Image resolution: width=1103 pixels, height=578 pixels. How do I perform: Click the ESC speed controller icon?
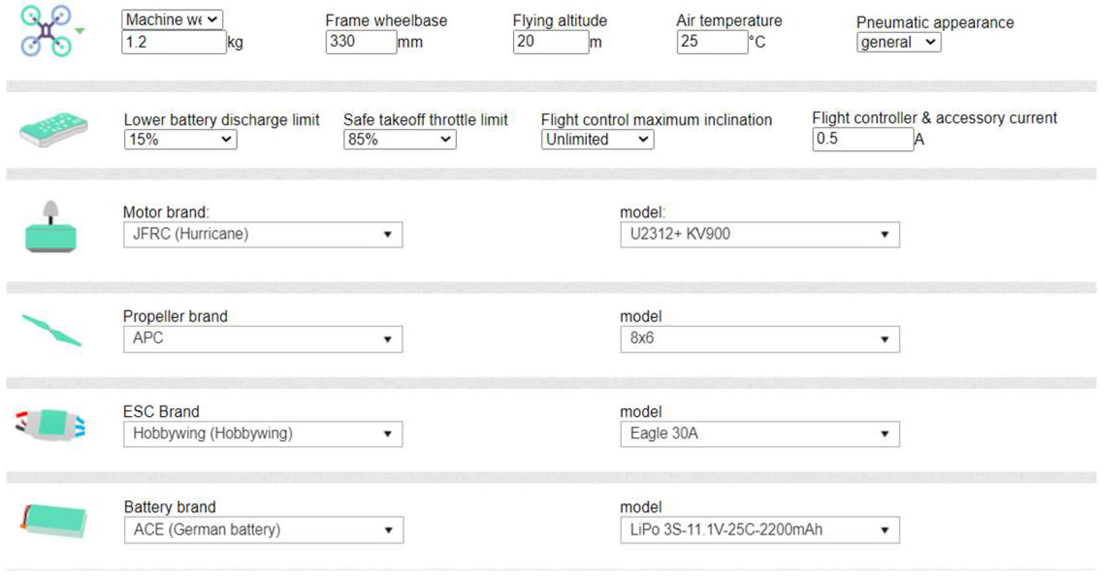tap(51, 425)
